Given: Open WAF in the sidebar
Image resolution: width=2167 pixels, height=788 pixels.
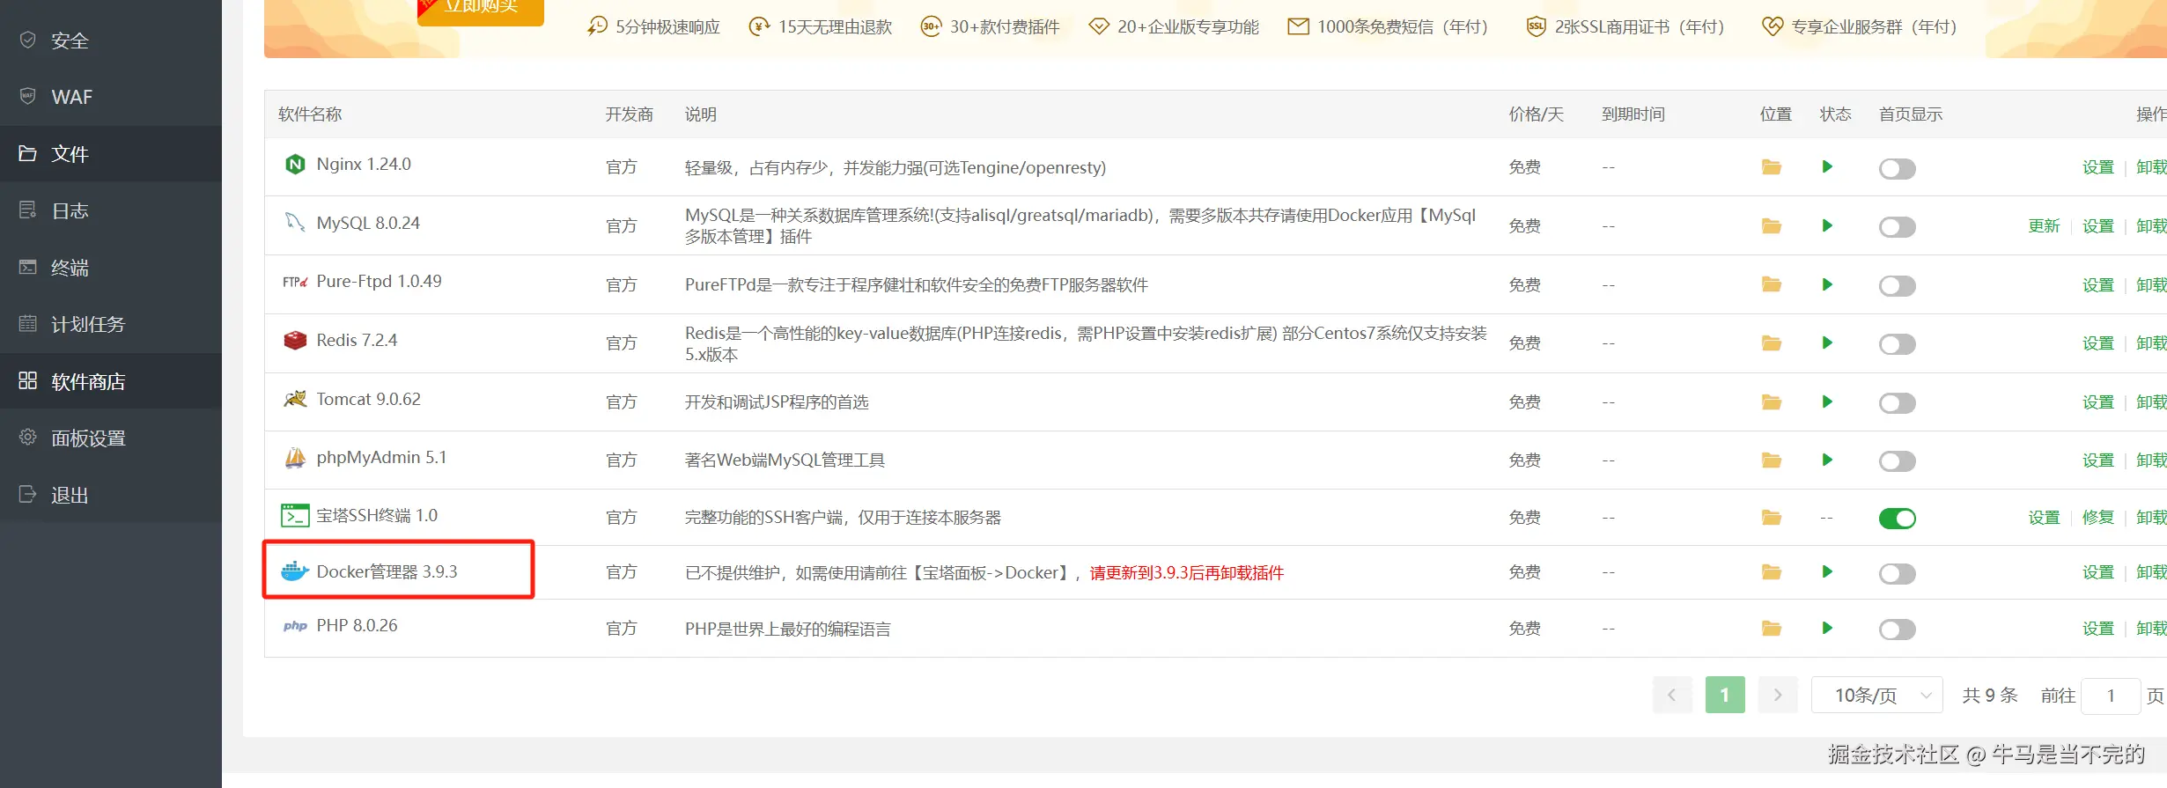Looking at the screenshot, I should tap(111, 97).
